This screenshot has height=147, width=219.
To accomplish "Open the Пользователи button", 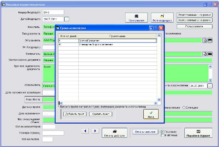I will point(194,26).
